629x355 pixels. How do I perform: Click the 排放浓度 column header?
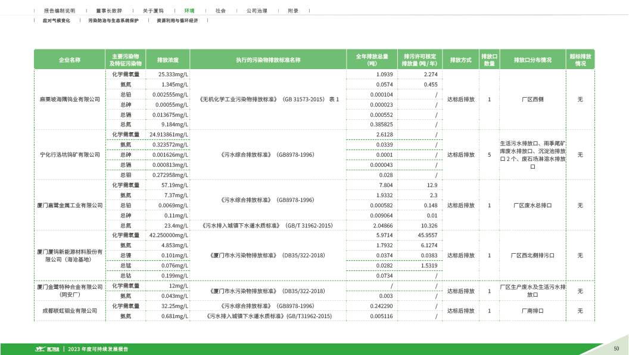pyautogui.click(x=168, y=60)
